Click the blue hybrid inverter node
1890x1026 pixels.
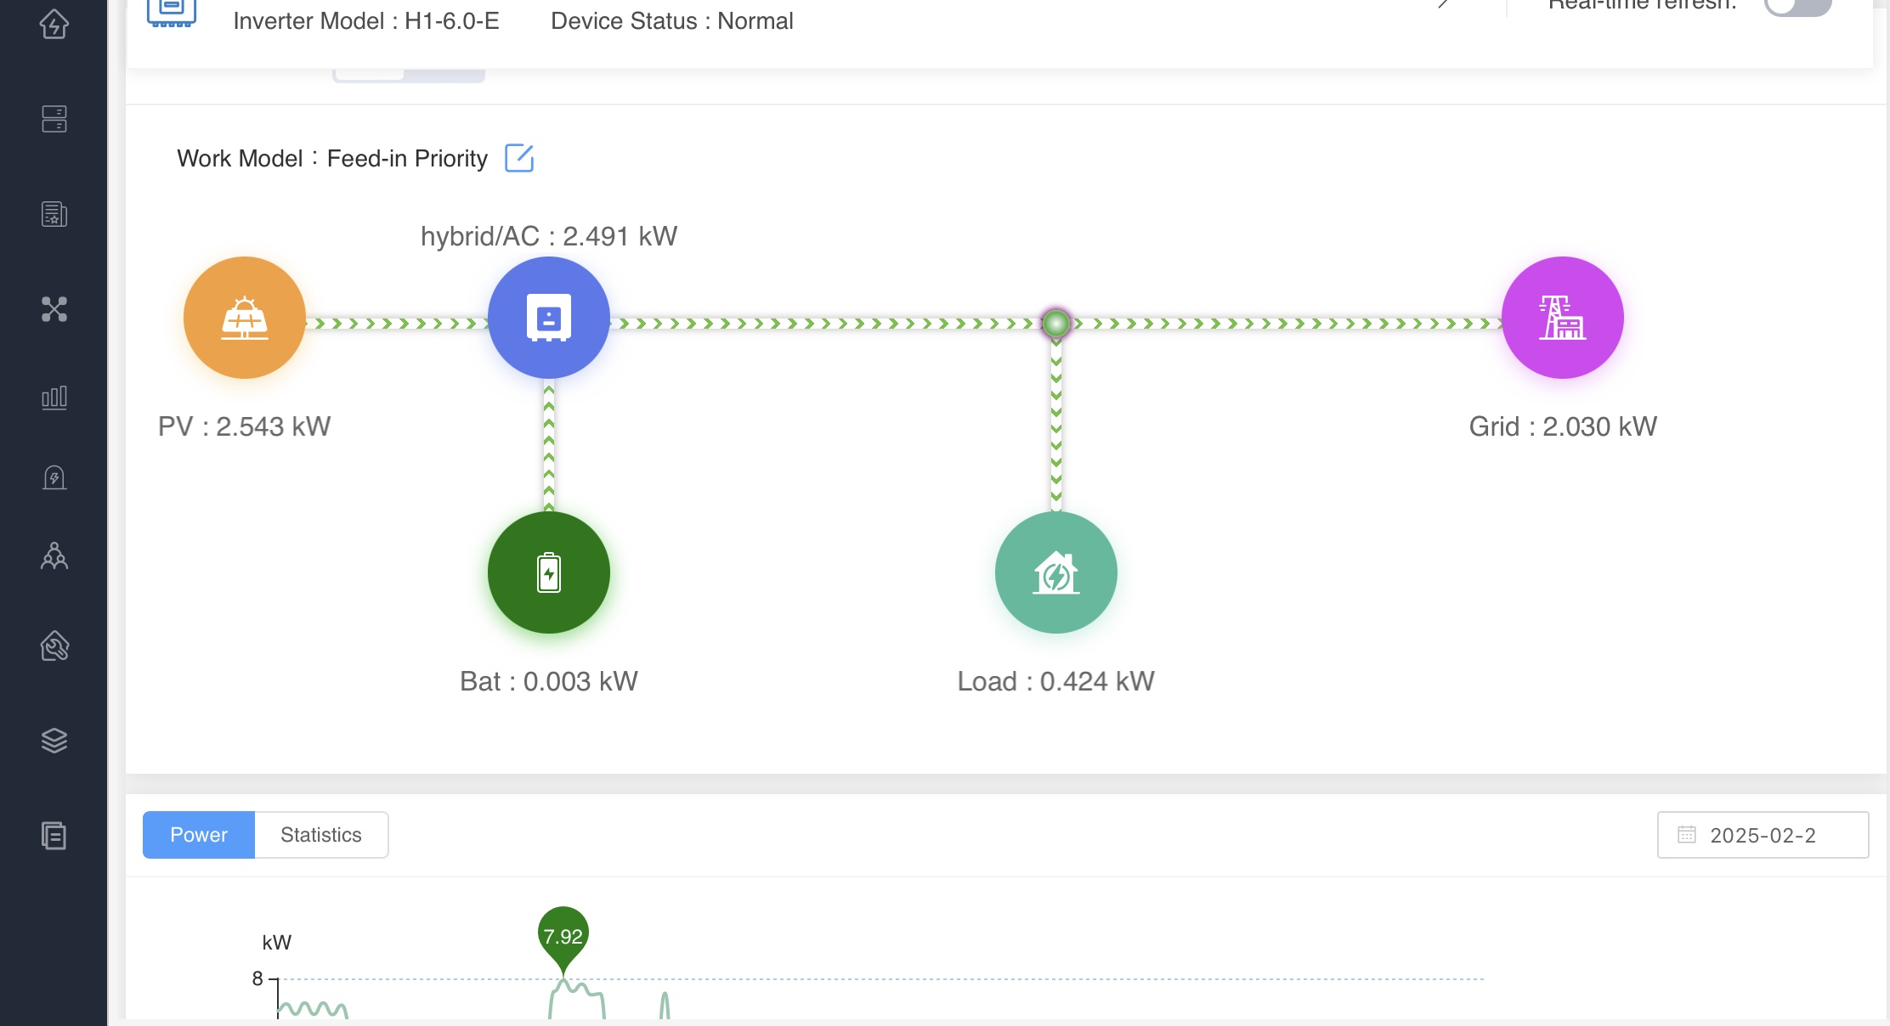pos(549,318)
